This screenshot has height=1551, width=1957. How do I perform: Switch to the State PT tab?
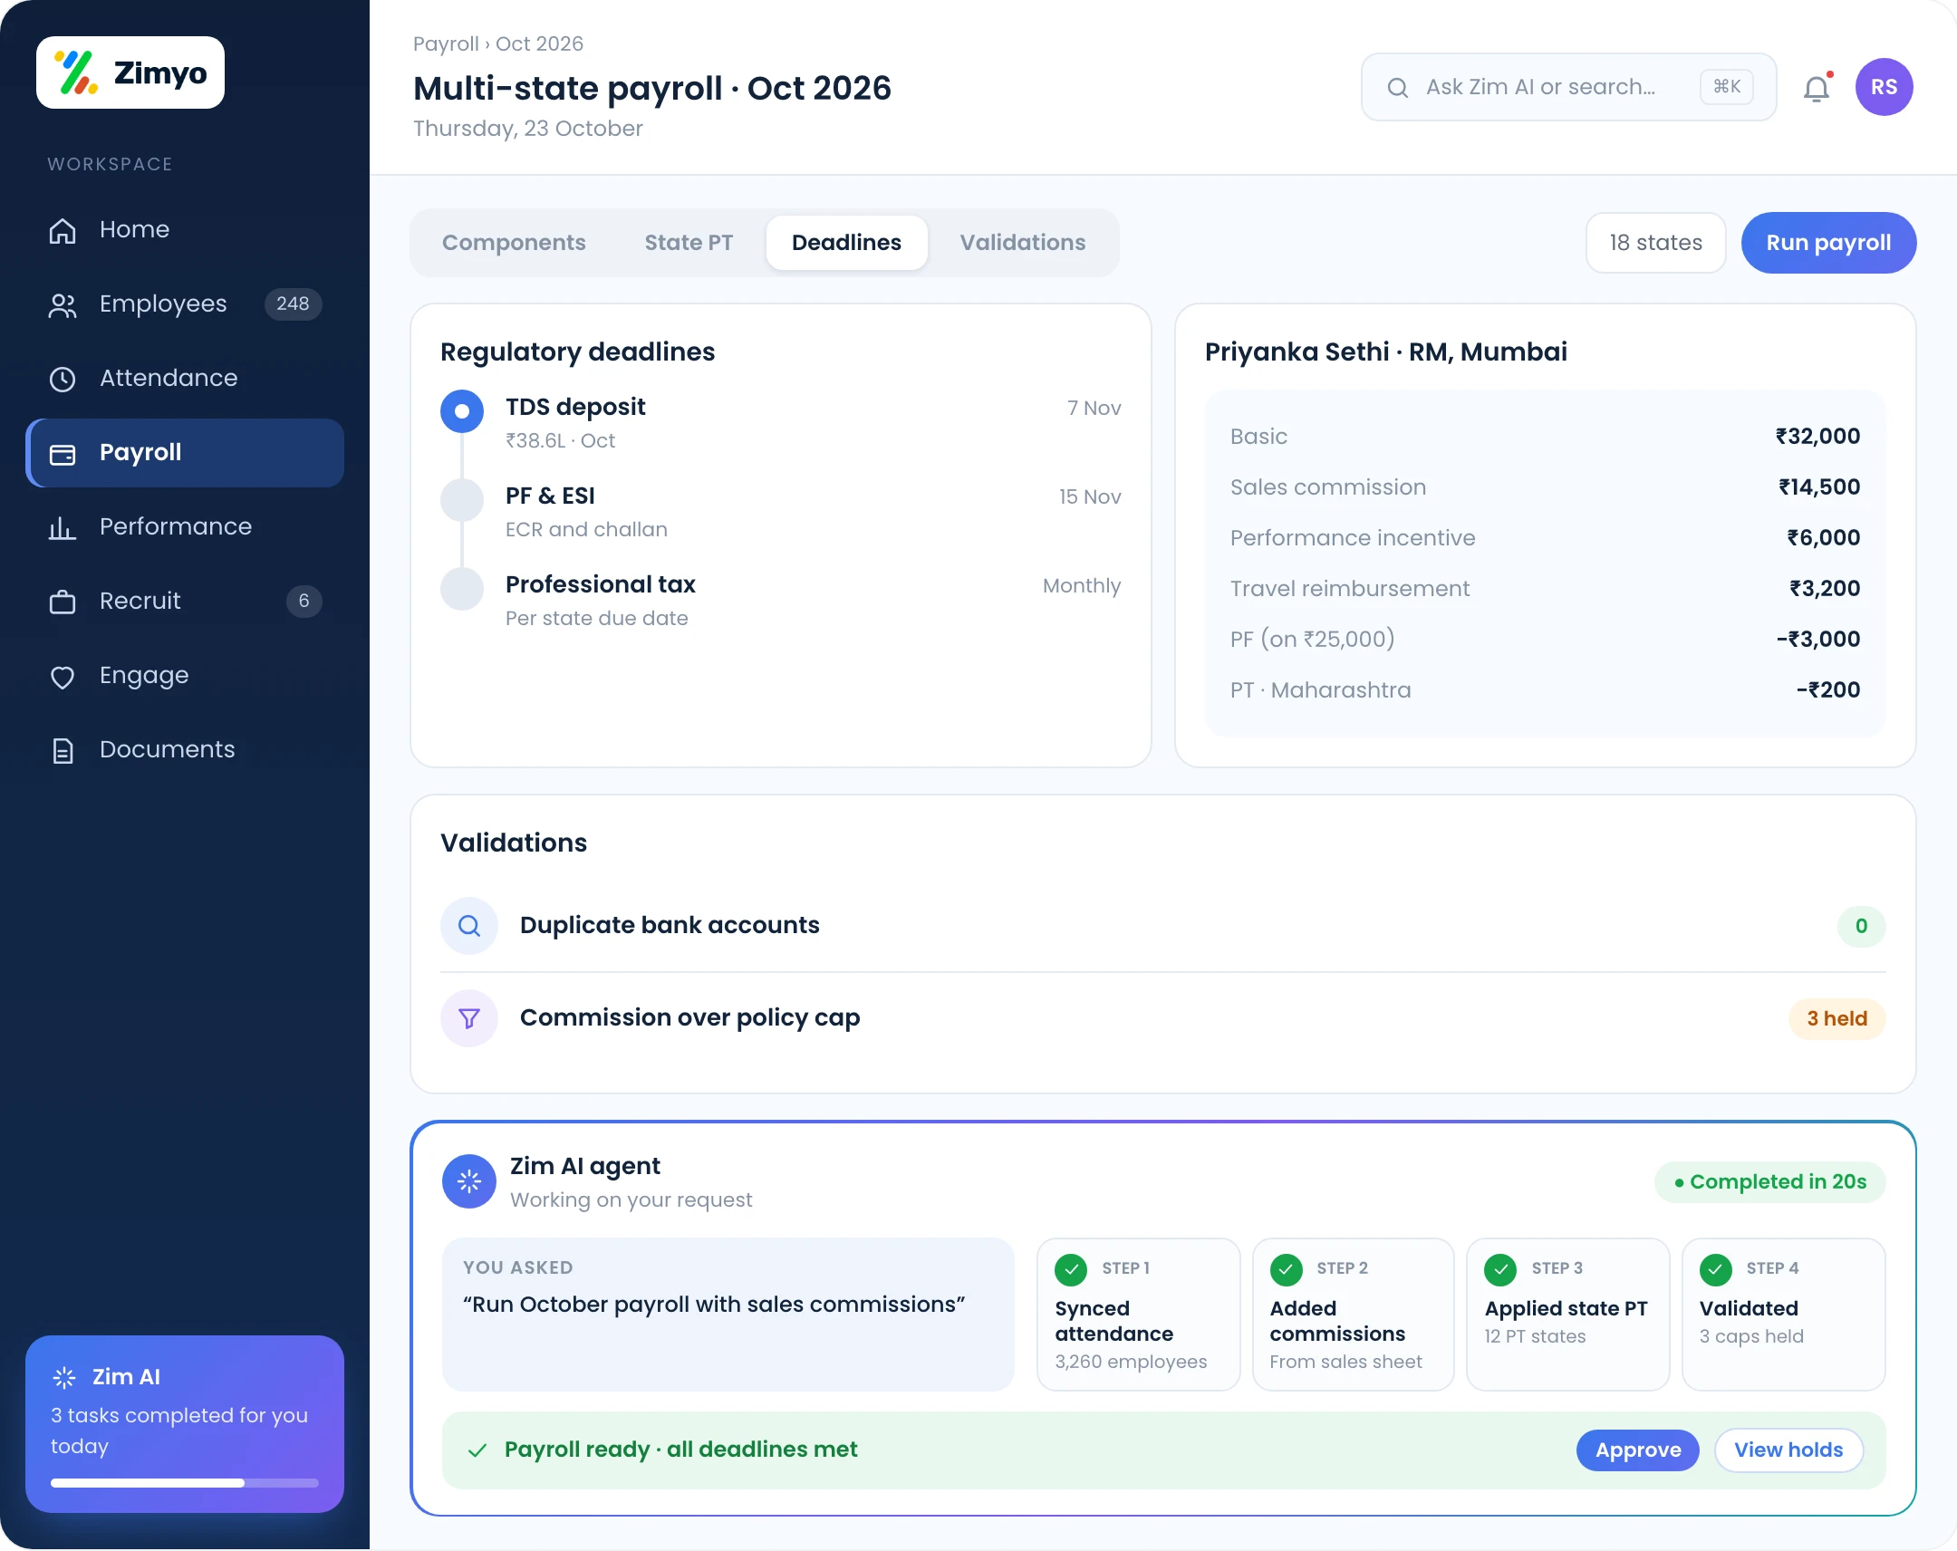[x=688, y=242]
